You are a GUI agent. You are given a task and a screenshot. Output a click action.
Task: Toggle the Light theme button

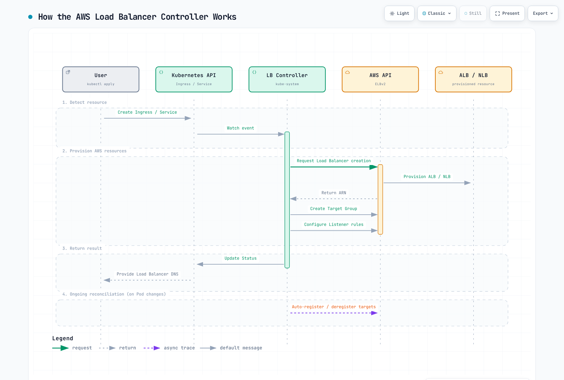(399, 13)
